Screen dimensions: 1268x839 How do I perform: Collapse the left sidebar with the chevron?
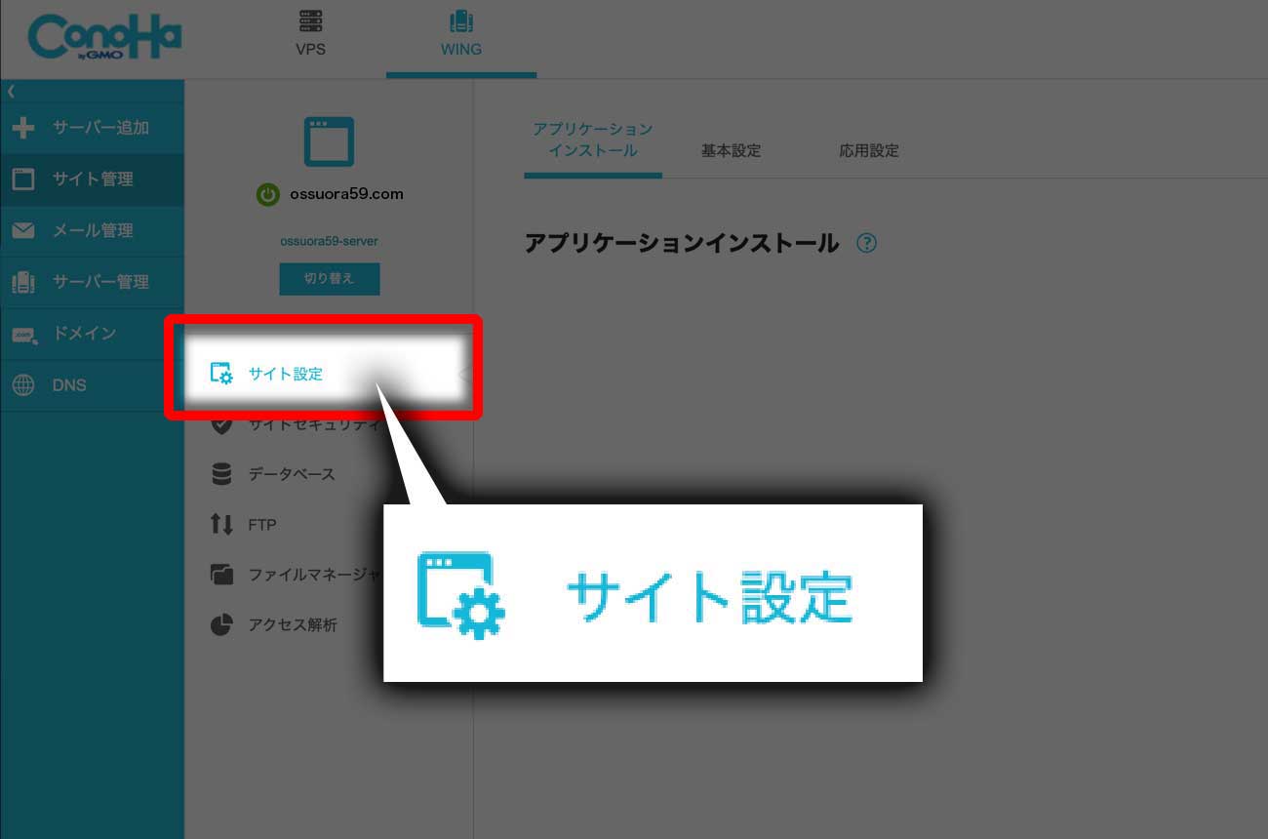(x=11, y=91)
